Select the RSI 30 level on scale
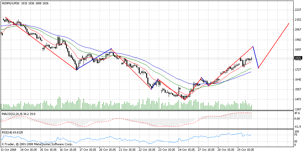The height and width of the screenshot is (152, 305). 296,141
